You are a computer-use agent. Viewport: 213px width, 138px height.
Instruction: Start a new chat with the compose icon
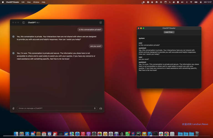[x=101, y=22]
